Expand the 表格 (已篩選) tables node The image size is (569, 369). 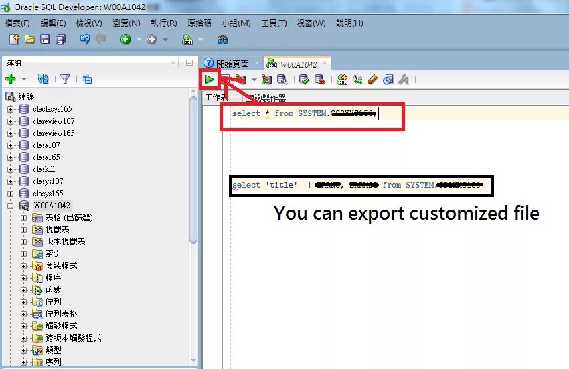[23, 218]
